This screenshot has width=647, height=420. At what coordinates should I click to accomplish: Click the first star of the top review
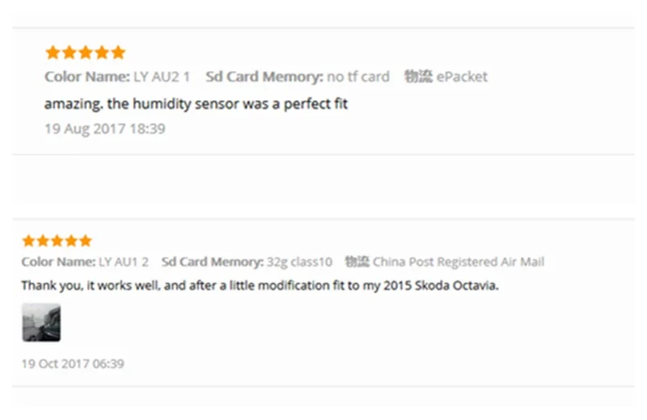point(53,52)
